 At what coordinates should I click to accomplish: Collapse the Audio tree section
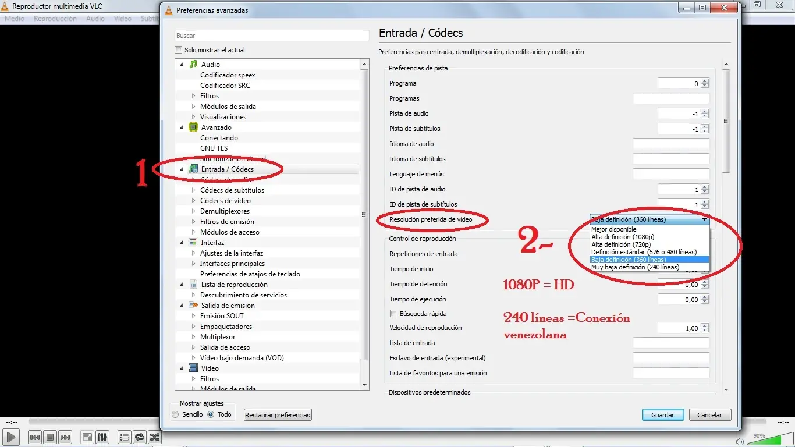(182, 65)
